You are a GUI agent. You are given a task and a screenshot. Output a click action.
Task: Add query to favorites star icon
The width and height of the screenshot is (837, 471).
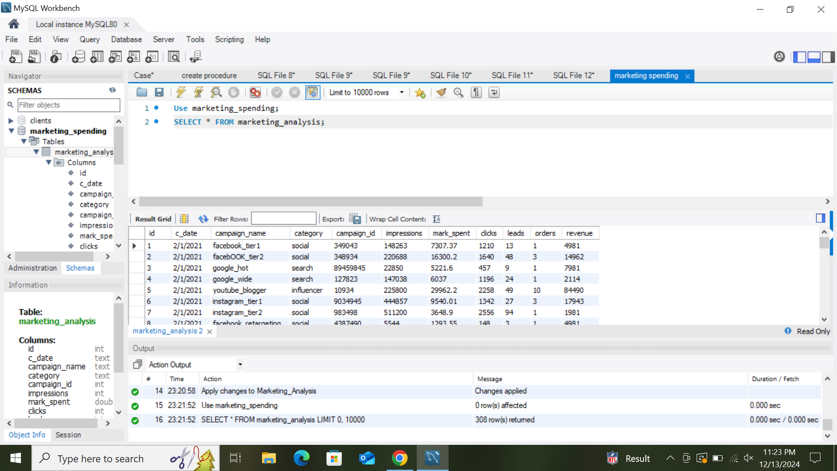click(420, 92)
